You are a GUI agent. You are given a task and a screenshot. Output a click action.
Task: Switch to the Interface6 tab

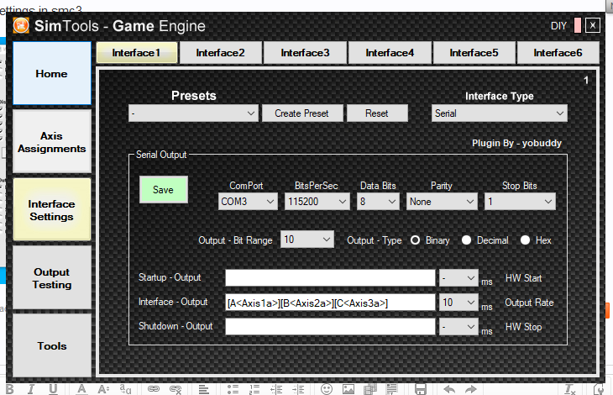[558, 53]
